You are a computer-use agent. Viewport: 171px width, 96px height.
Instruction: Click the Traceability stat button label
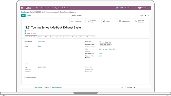[x=78, y=21]
